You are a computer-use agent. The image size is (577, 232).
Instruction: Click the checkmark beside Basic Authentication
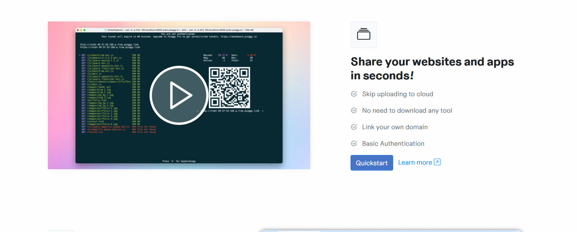coord(354,143)
